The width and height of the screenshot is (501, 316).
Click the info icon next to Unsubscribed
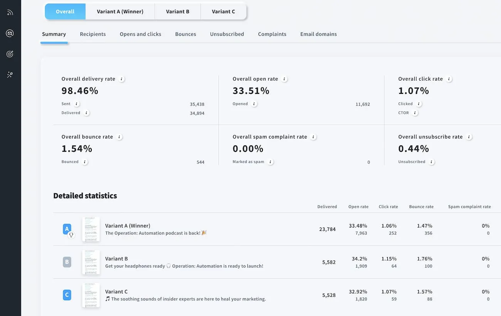[x=432, y=162]
